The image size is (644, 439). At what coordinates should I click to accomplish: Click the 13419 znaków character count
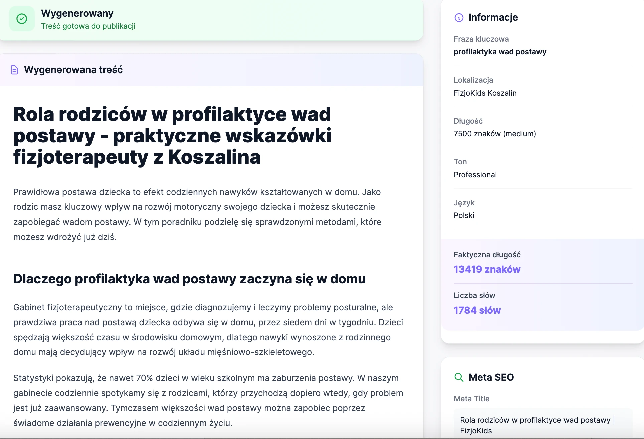pyautogui.click(x=487, y=269)
